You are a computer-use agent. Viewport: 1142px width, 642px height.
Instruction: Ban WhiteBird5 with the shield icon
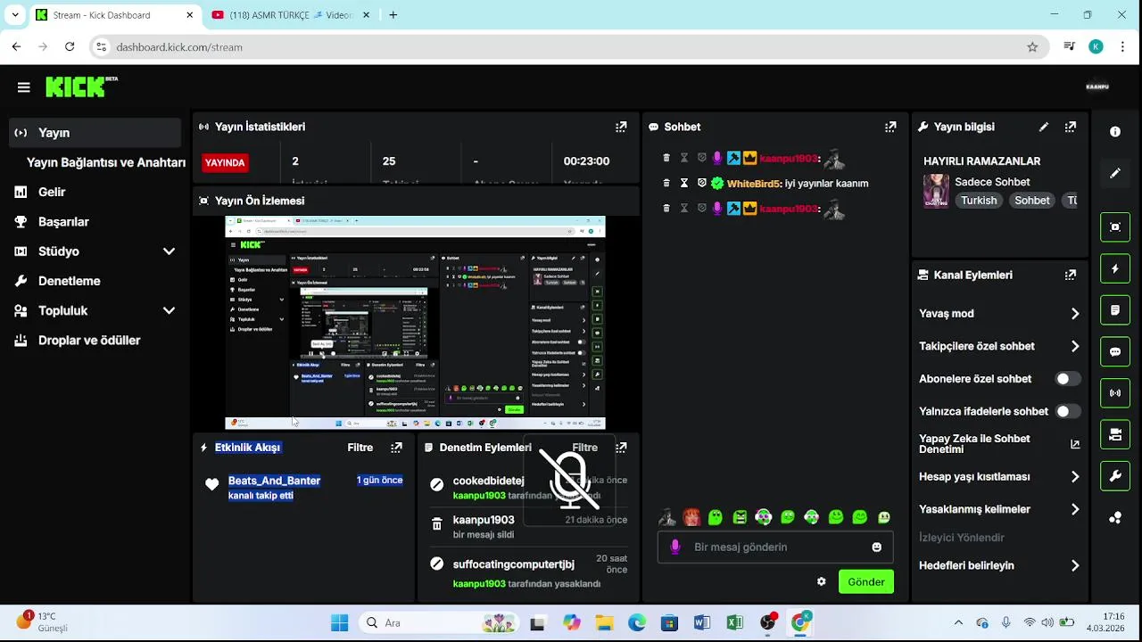[702, 183]
